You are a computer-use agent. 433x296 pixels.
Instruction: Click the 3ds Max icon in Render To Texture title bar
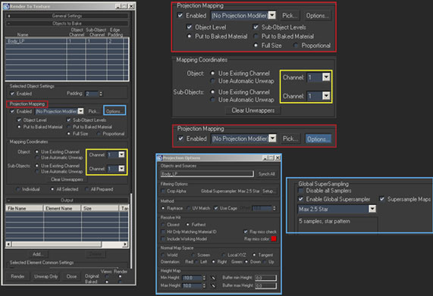(x=6, y=6)
